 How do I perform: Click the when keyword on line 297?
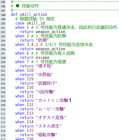(x=20, y=53)
